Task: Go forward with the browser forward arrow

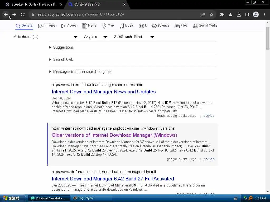Action: point(14,14)
